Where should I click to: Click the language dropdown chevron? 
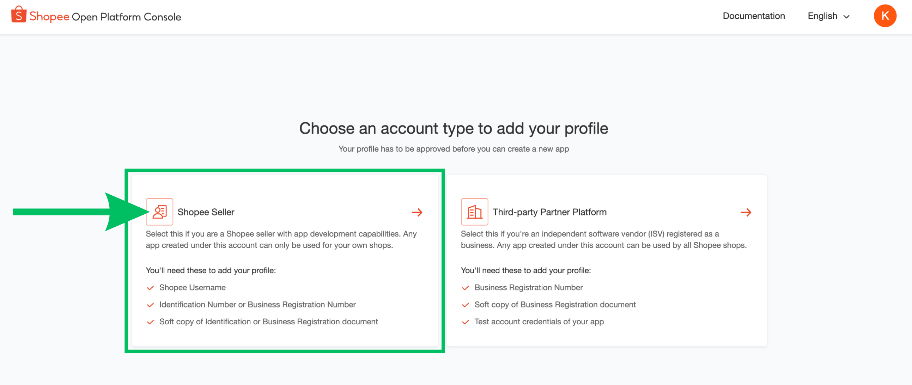(x=846, y=17)
